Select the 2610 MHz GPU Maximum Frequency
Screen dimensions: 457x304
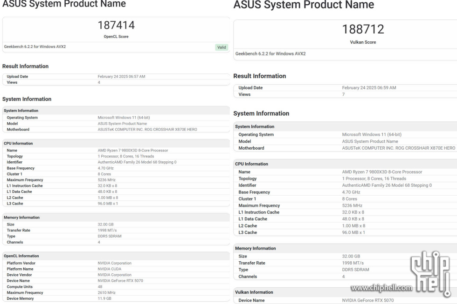[x=106, y=293]
